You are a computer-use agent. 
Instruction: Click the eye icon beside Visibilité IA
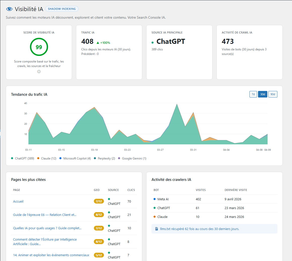[9, 9]
